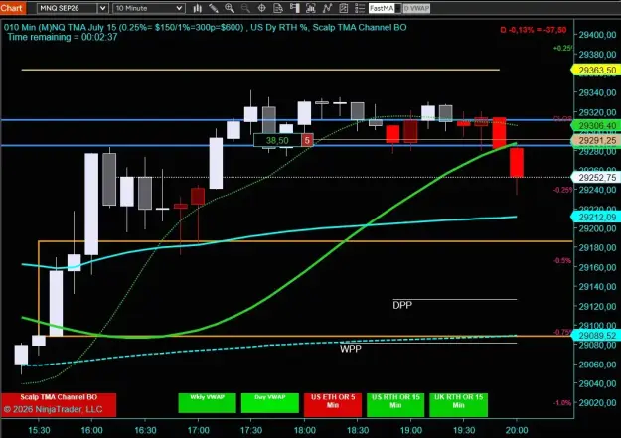Expand the MNQ SEP26 instrument dropdown arrow
621x438 pixels.
tap(102, 8)
